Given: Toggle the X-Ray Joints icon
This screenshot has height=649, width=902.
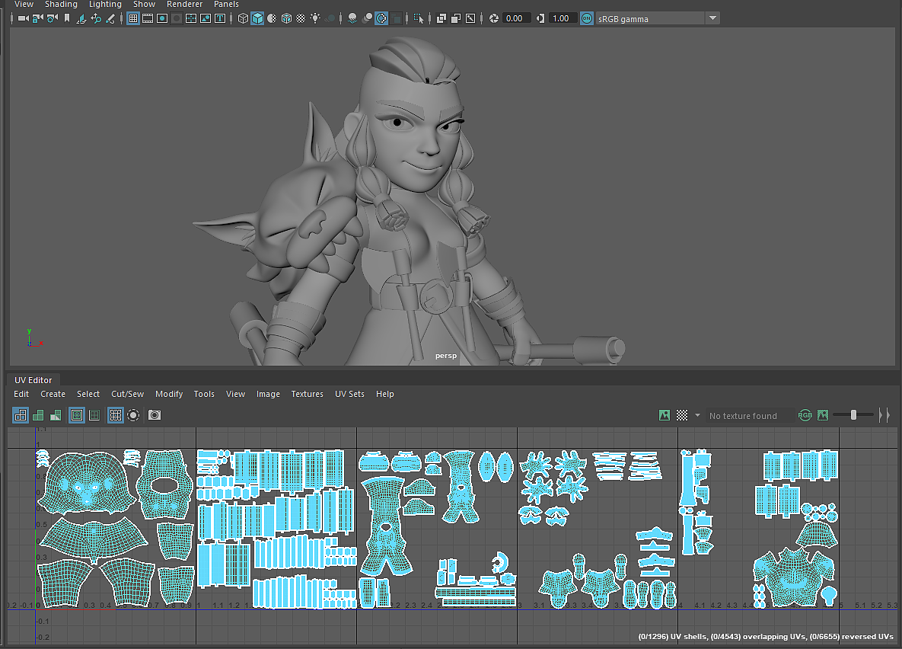Looking at the screenshot, I should coord(470,18).
